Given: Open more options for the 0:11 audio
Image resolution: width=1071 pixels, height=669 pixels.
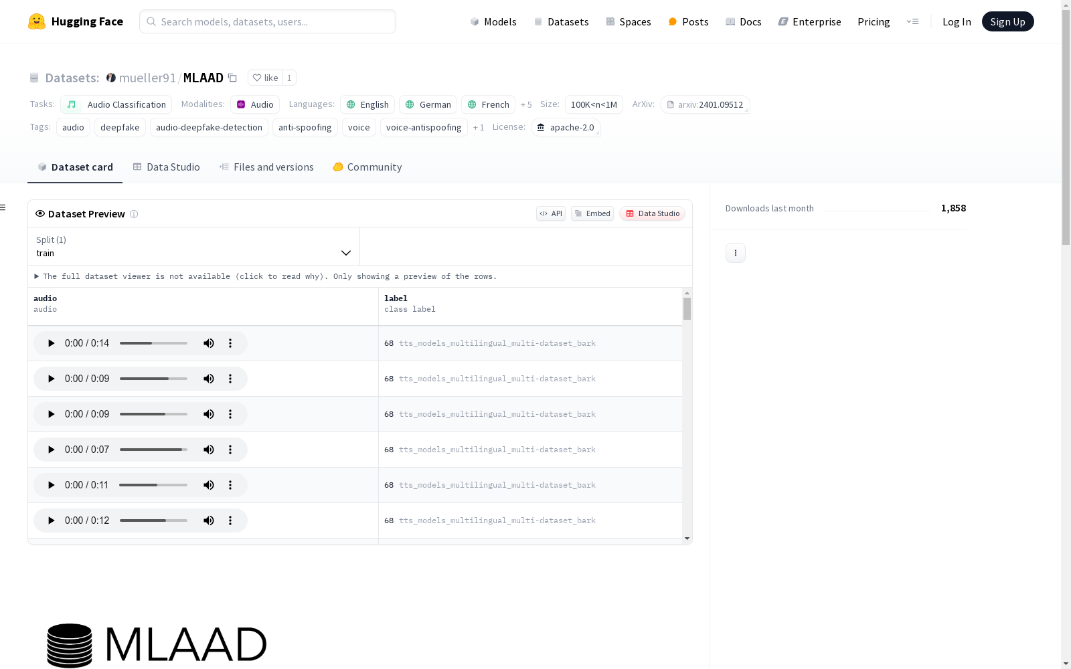Looking at the screenshot, I should click(230, 485).
